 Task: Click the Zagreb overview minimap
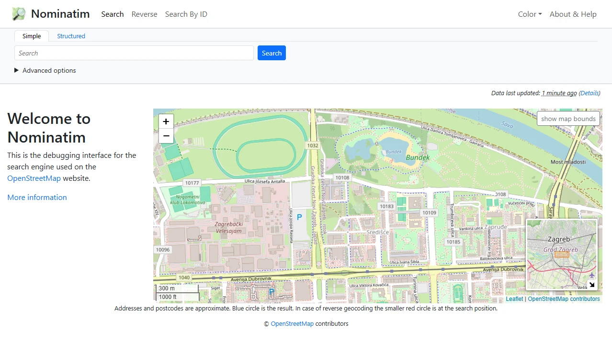click(561, 254)
